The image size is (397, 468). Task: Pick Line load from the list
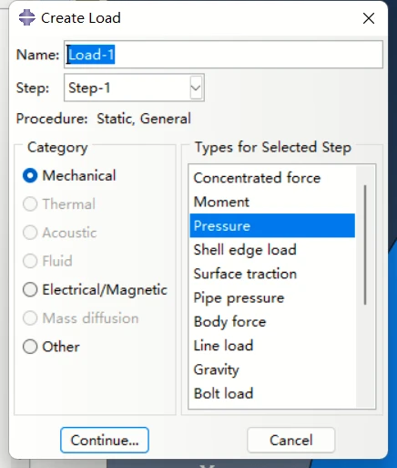click(272, 346)
